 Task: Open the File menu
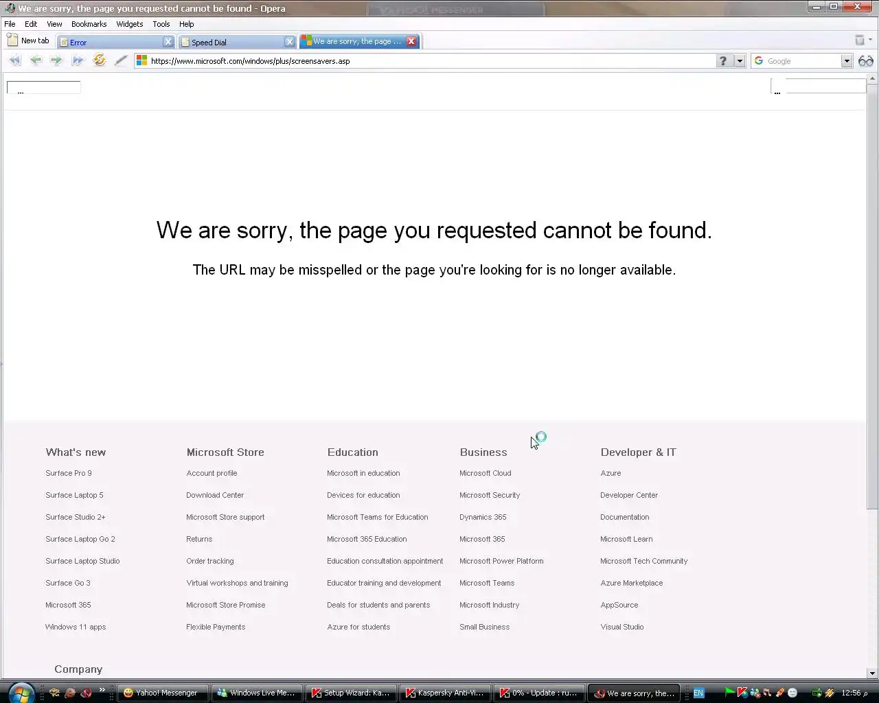point(10,24)
